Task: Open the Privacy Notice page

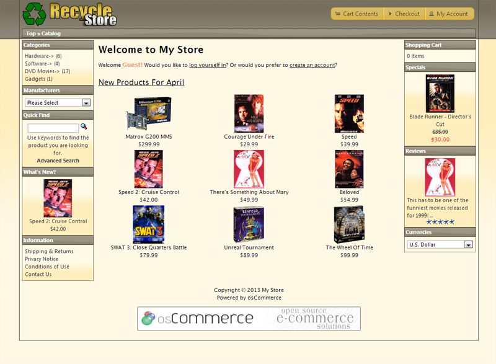Action: (42, 259)
